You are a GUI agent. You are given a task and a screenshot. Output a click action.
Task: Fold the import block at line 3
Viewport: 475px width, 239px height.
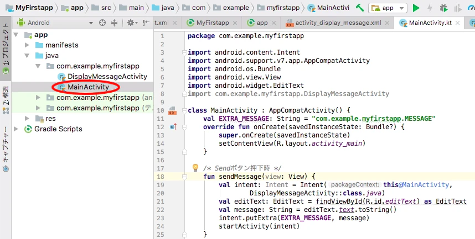click(x=184, y=52)
